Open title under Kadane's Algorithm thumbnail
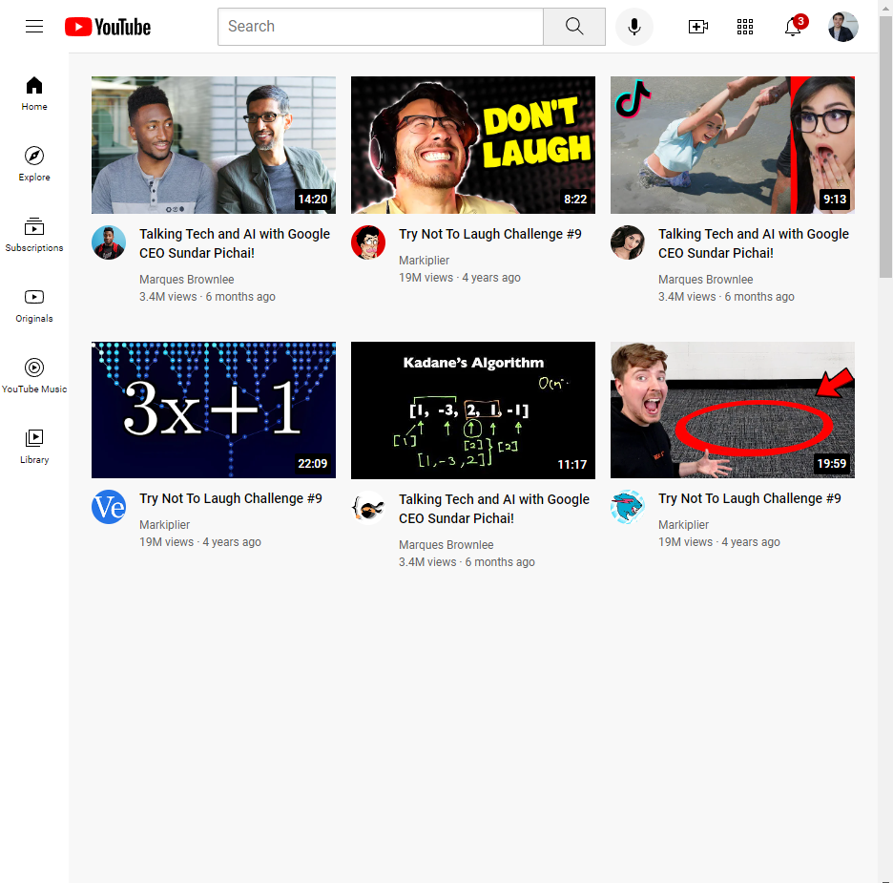The height and width of the screenshot is (883, 893). [x=494, y=509]
